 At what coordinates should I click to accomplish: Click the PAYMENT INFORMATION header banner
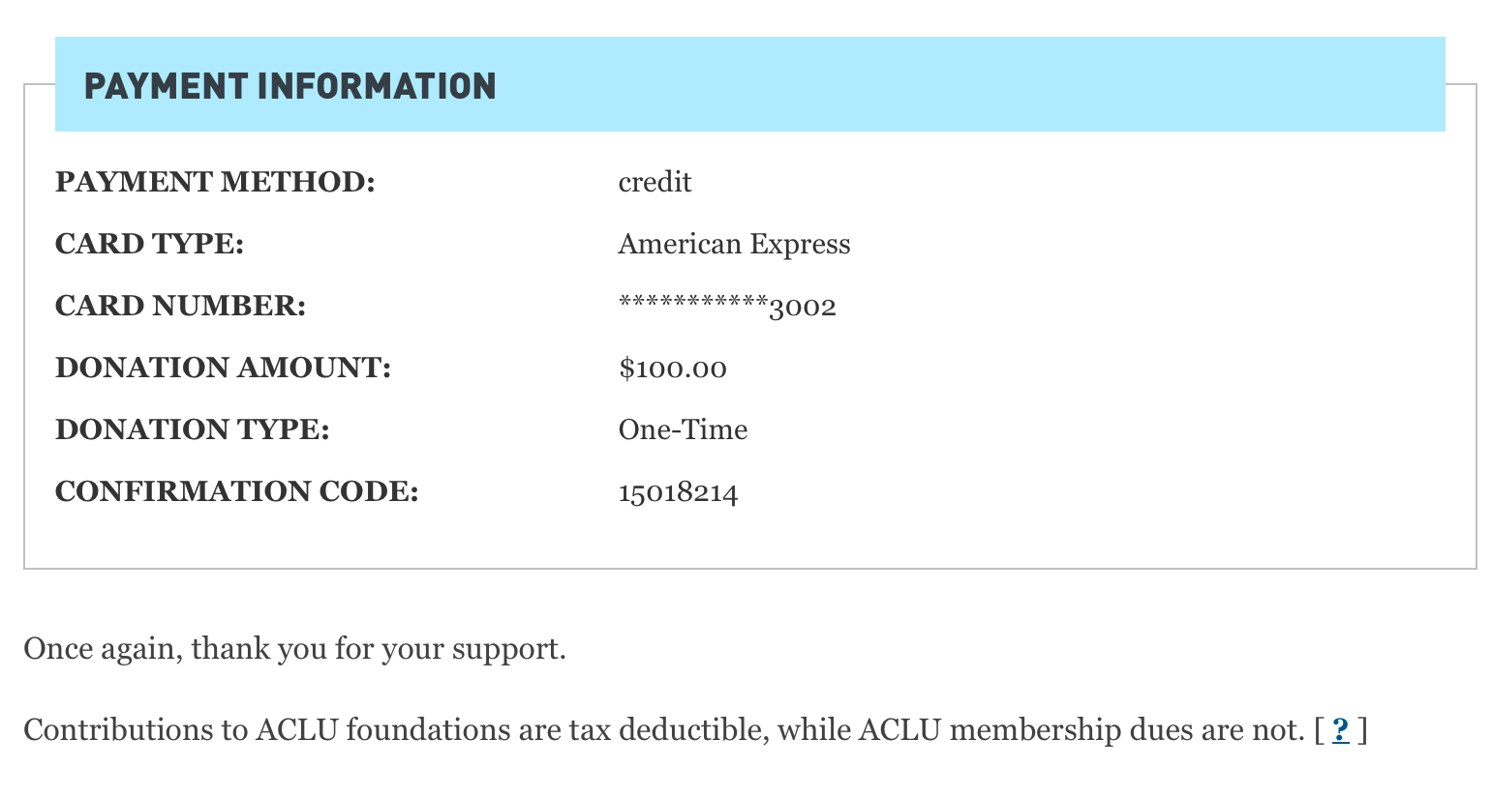[x=750, y=84]
